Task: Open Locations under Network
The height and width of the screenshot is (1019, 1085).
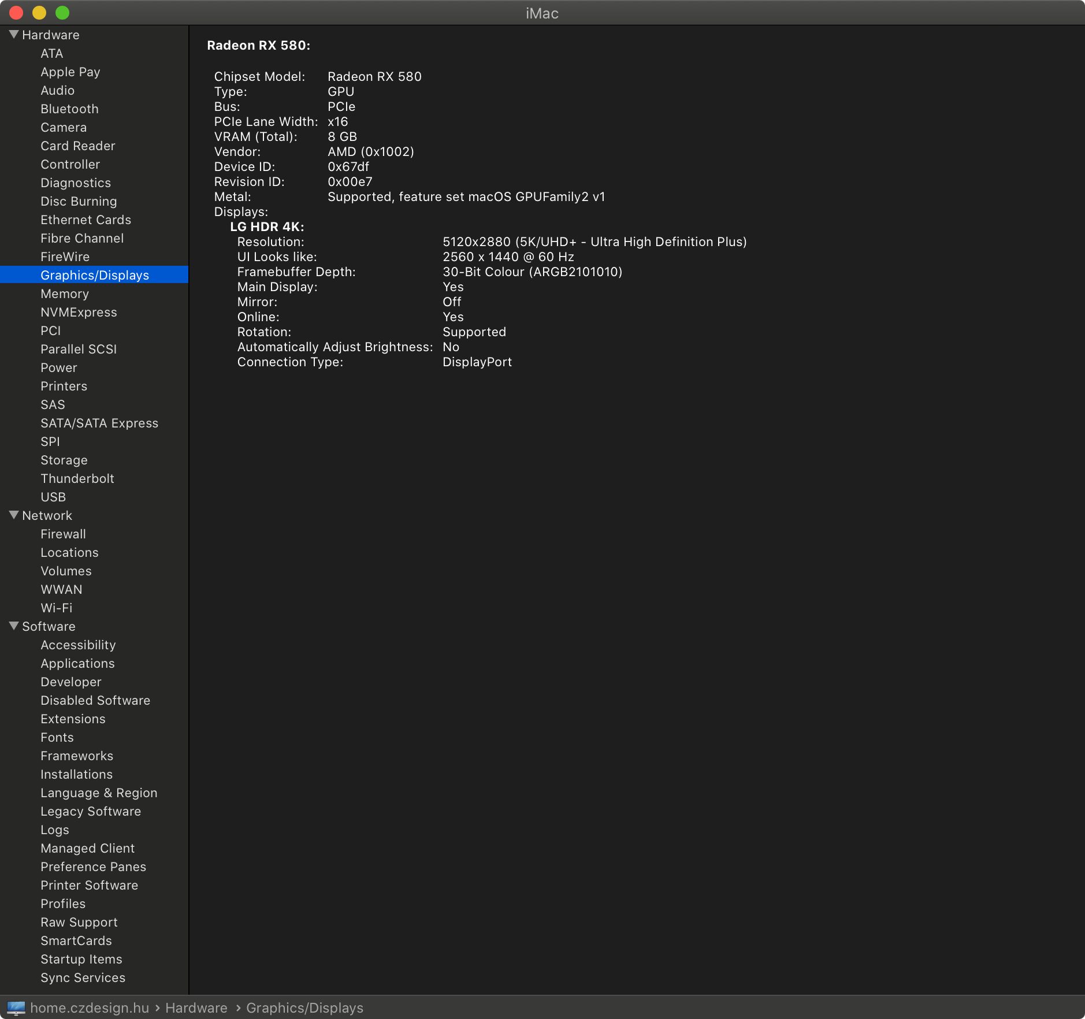Action: 70,553
